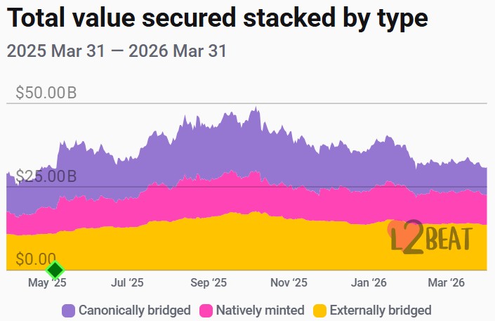Viewport: 495px width, 321px height.
Task: Click the green diamond milestone marker
Action: pyautogui.click(x=55, y=270)
